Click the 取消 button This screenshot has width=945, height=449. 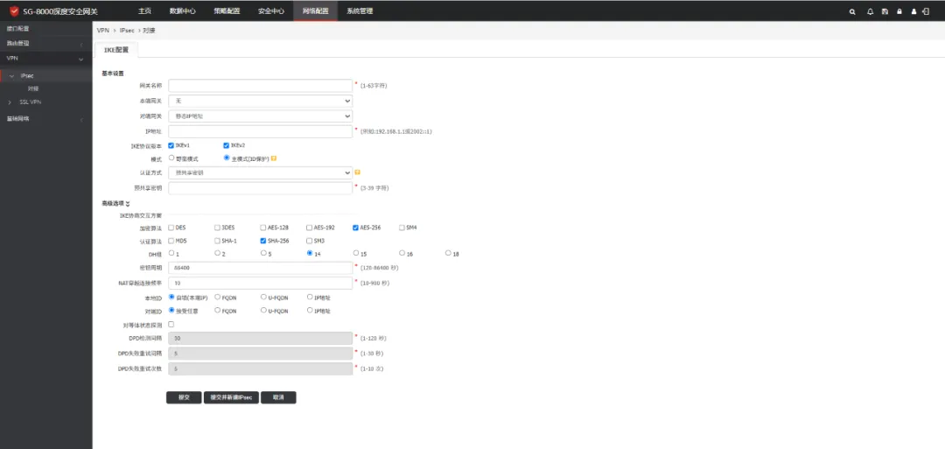tap(278, 397)
